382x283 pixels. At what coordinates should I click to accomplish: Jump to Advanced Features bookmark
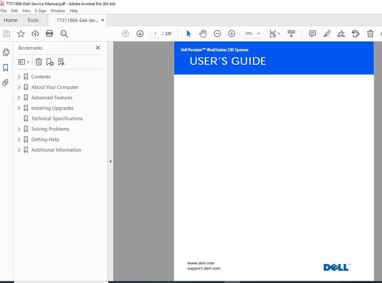pos(52,98)
